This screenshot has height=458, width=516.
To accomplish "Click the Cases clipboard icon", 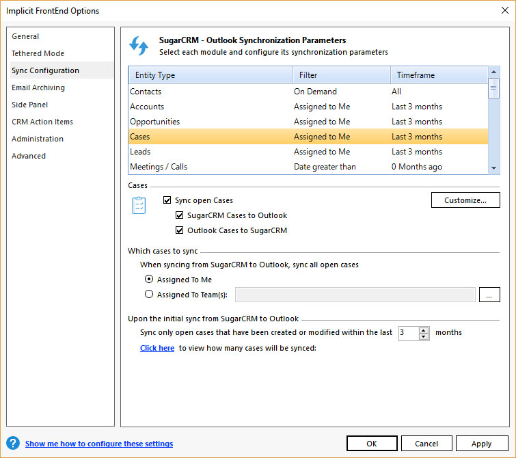I will (x=139, y=205).
